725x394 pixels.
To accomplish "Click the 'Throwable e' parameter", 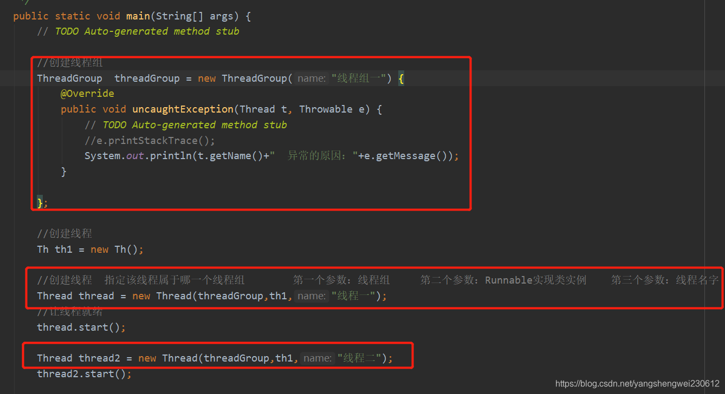I will 333,109.
